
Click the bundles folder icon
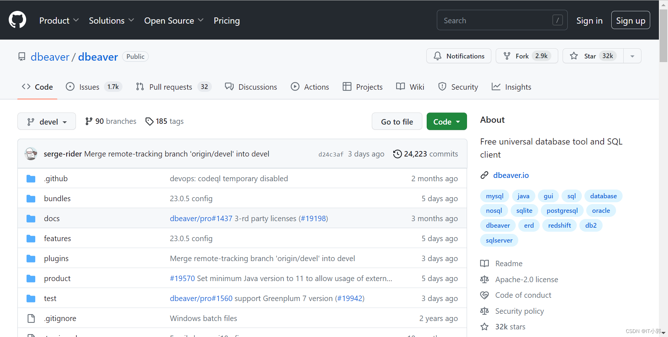pyautogui.click(x=31, y=199)
